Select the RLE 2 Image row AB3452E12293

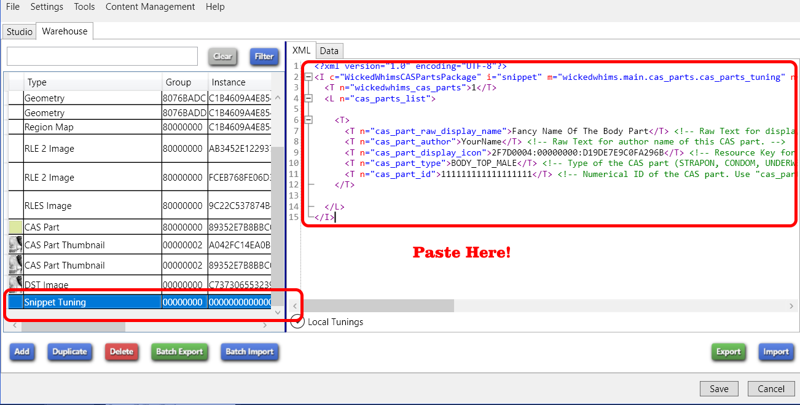[x=139, y=148]
